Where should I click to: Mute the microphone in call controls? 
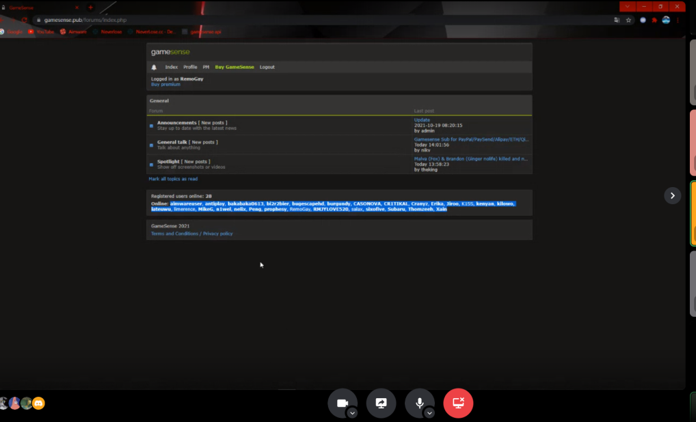pyautogui.click(x=420, y=402)
